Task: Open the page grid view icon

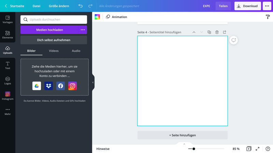Action: (249, 149)
